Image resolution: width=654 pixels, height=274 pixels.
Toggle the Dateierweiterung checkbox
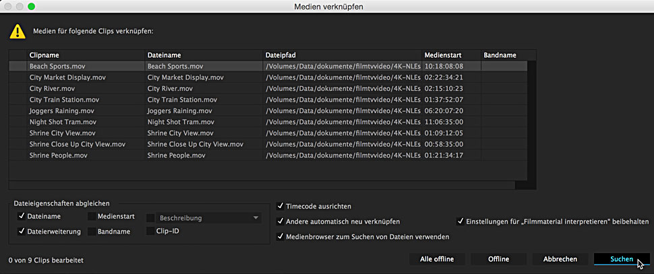tap(22, 232)
